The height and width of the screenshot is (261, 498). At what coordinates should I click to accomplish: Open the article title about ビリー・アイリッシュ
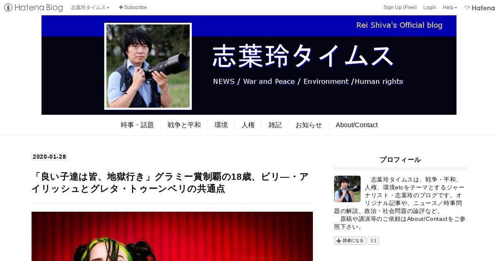[x=170, y=183]
